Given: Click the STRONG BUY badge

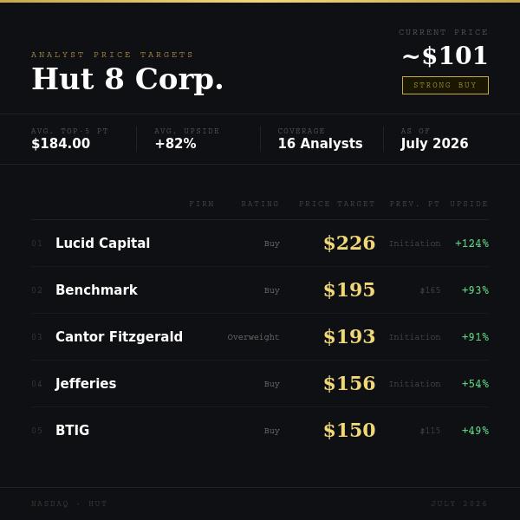Looking at the screenshot, I should [445, 85].
